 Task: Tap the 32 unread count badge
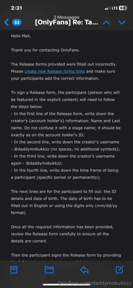17,23
